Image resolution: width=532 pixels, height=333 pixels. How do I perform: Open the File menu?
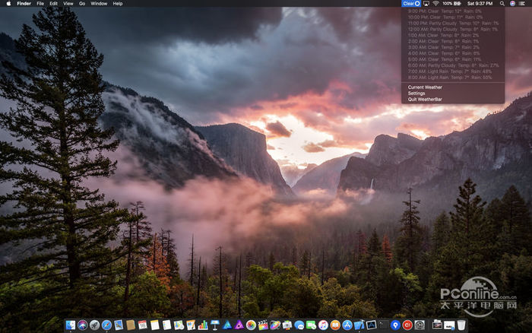click(40, 4)
